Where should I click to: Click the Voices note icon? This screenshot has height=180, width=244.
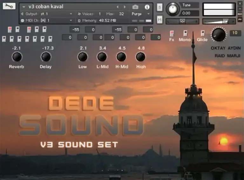coord(79,14)
